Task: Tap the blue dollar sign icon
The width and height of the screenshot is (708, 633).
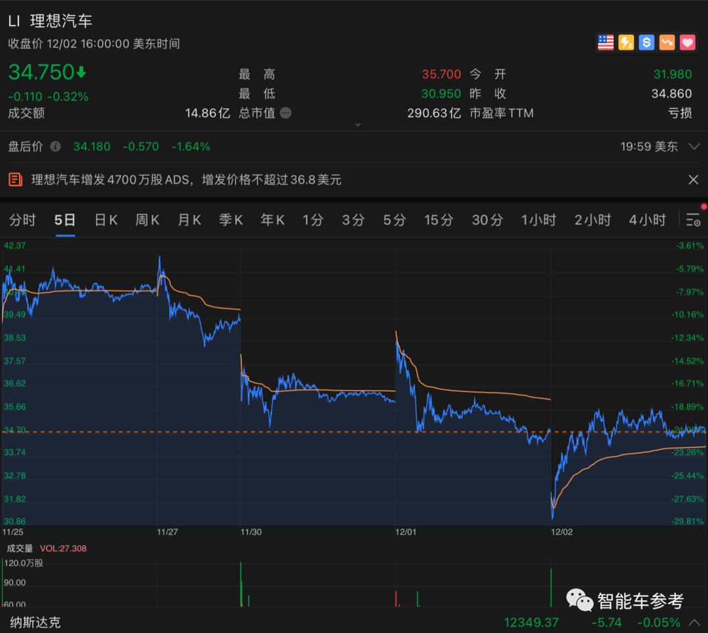Action: [646, 43]
